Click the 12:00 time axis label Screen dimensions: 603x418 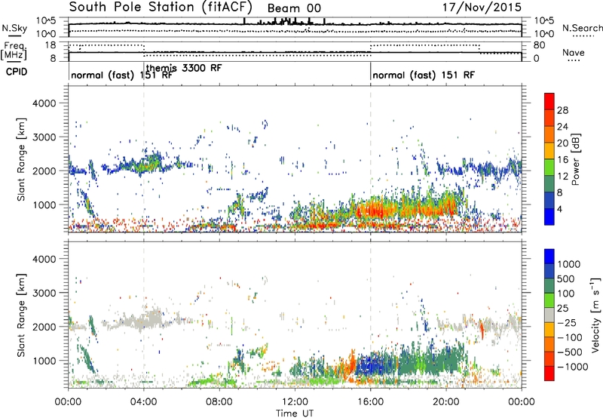point(295,402)
